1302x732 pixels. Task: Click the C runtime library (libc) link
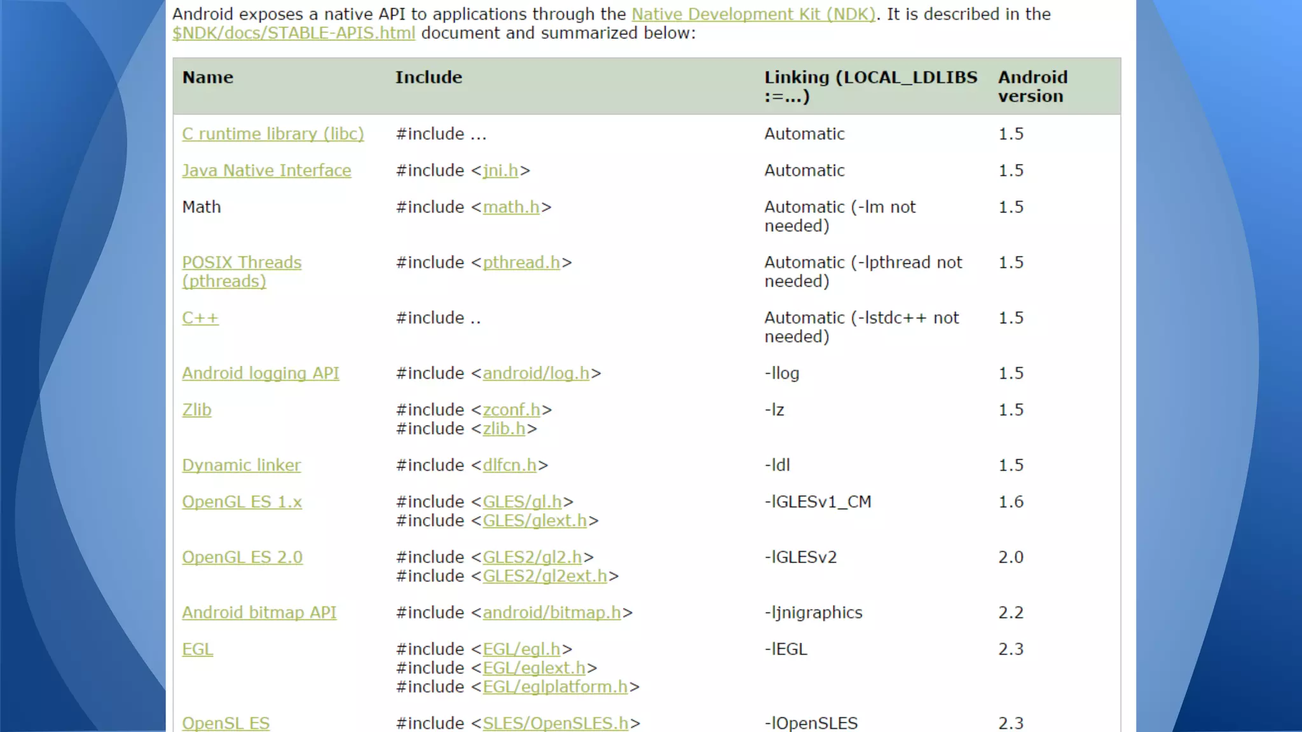(273, 134)
